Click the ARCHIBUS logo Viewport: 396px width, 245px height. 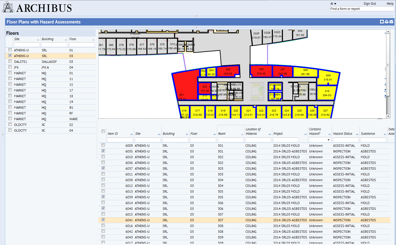coord(37,8)
